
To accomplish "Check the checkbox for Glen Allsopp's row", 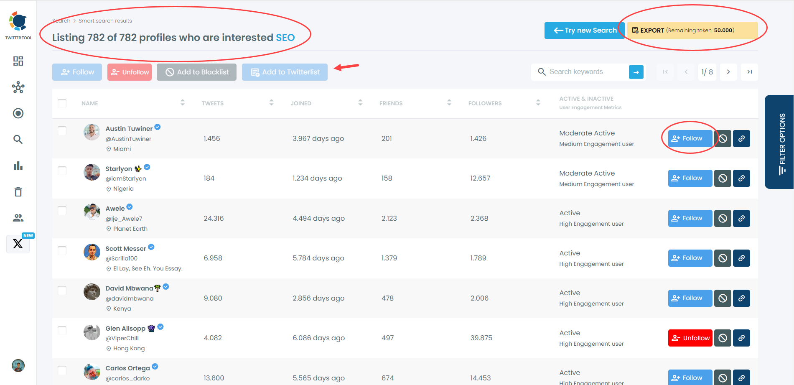I will tap(62, 330).
